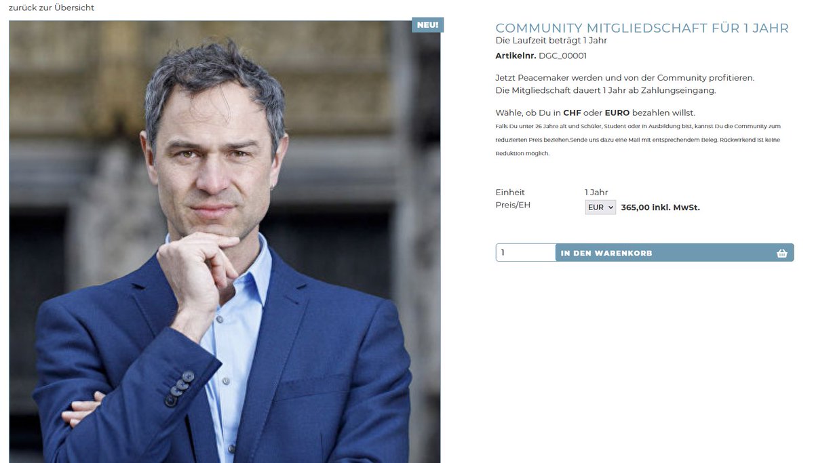Select the price '365,00 inkl. MwSt.'
Image resolution: width=814 pixels, height=463 pixels.
pyautogui.click(x=660, y=207)
